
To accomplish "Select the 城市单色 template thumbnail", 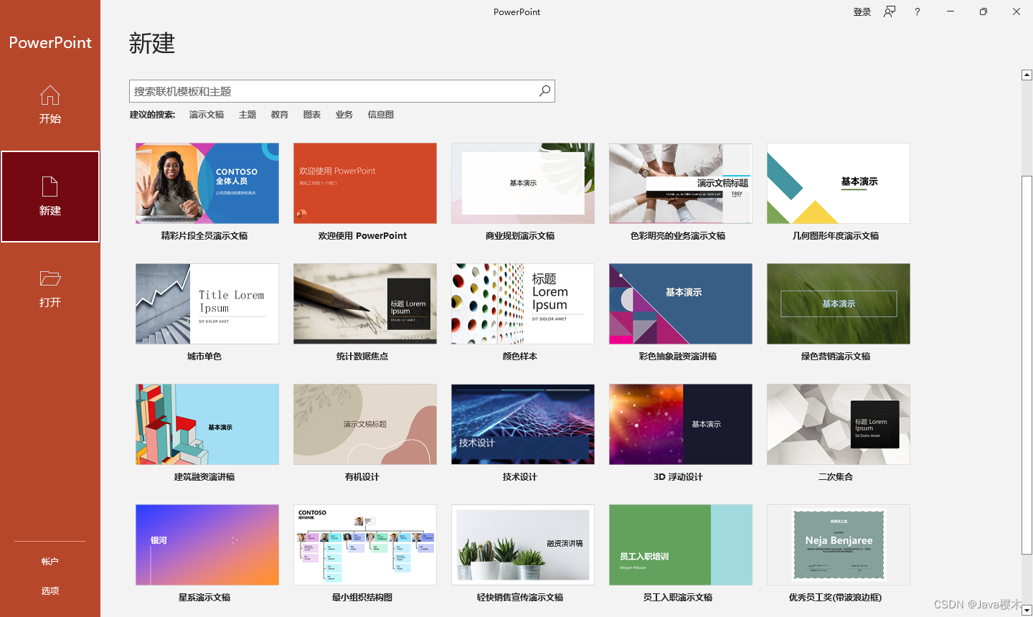I will click(x=207, y=303).
